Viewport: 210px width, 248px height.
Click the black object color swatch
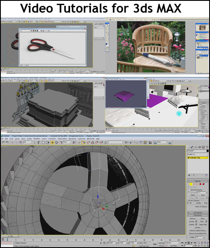(x=207, y=151)
